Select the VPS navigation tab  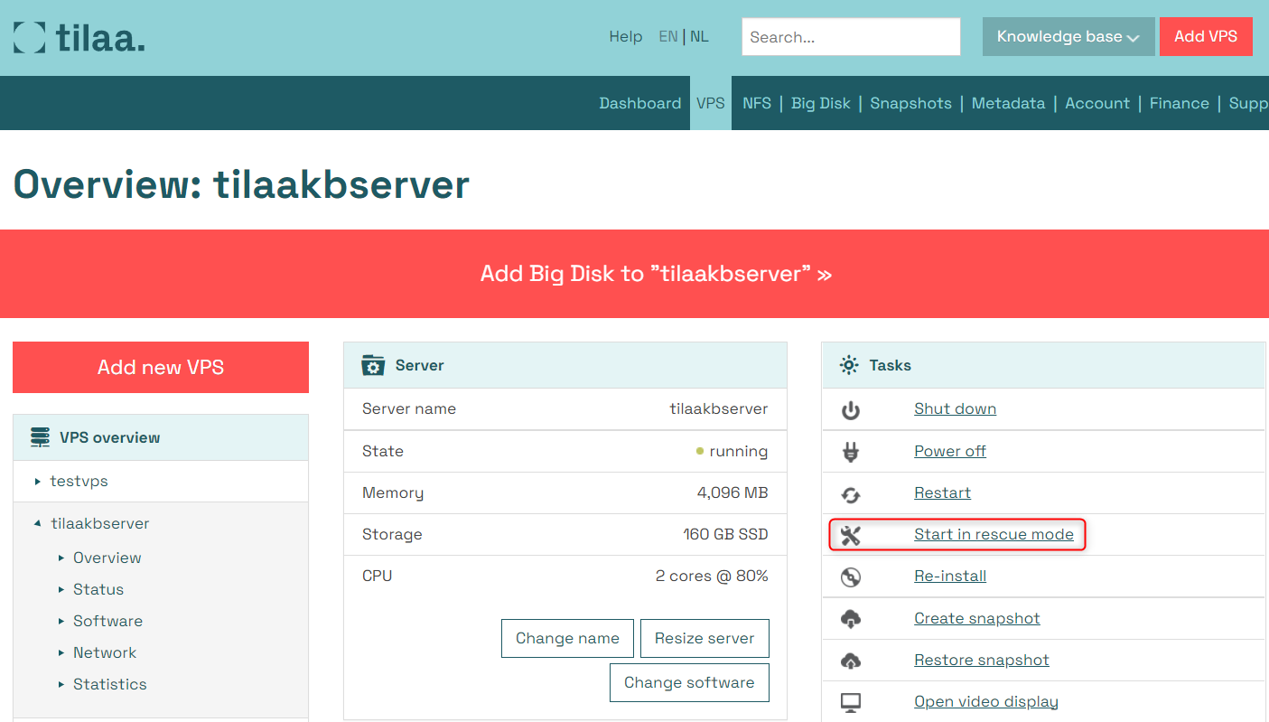[711, 103]
